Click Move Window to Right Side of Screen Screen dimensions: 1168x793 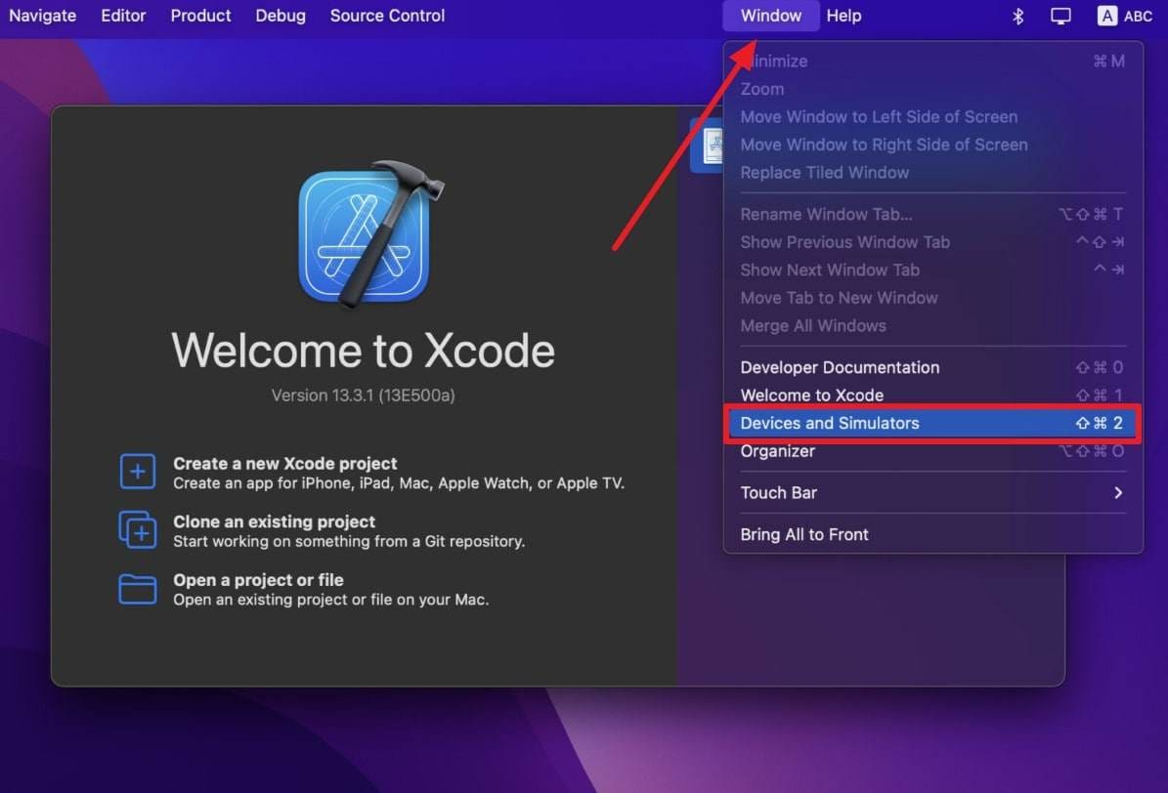pyautogui.click(x=932, y=145)
